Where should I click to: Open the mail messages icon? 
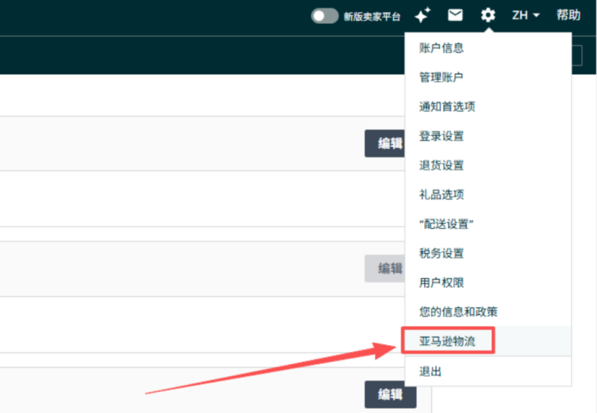[x=455, y=15]
